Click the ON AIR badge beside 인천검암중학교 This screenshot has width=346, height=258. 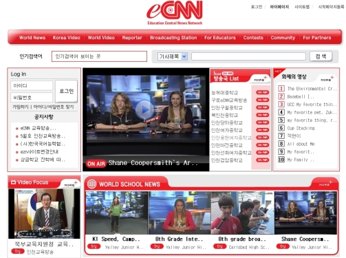click(x=263, y=160)
